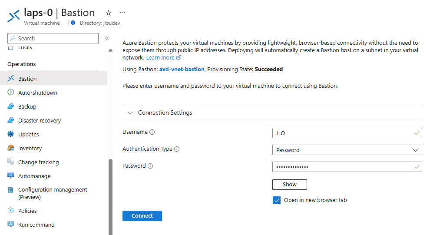This screenshot has height=235, width=443.
Task: Click the Locks icon in sidebar
Action: point(11,47)
